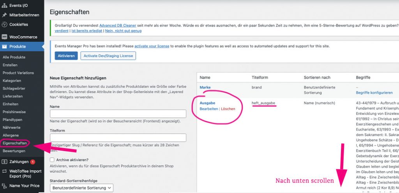Click the Zahlungen icon in sidebar

point(5,162)
